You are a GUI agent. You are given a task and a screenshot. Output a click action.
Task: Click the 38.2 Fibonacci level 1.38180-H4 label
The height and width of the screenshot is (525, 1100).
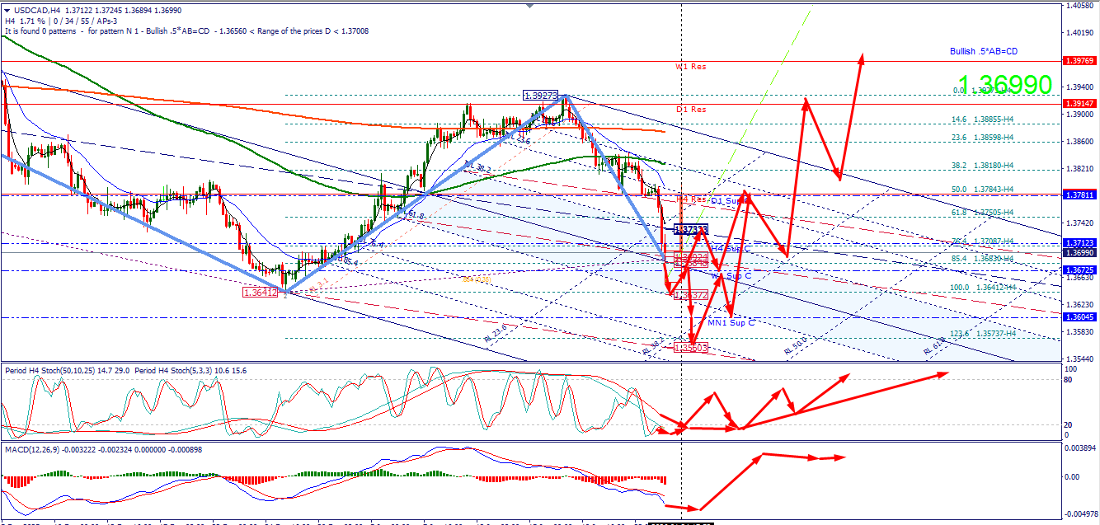point(982,166)
